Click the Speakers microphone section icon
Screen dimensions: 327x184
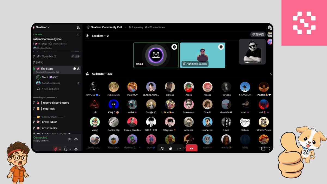(x=87, y=36)
